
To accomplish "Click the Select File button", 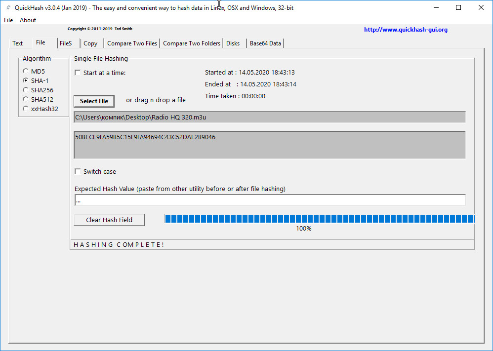I will pyautogui.click(x=94, y=101).
